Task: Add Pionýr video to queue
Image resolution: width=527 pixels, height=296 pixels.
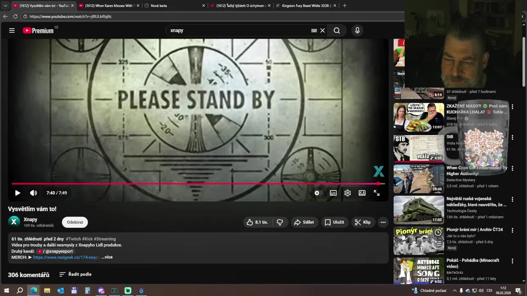Action: pyautogui.click(x=438, y=243)
